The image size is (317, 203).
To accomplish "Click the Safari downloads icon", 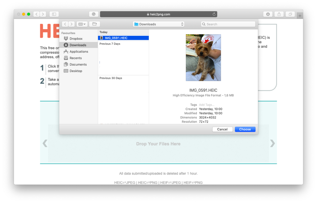I will coord(268,14).
